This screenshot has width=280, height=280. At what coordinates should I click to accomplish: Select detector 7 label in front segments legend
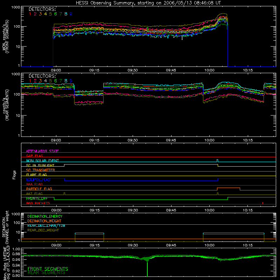(x=61, y=14)
